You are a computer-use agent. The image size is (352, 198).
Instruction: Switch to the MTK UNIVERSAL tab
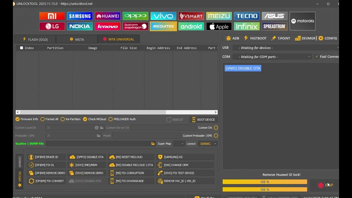[x=119, y=39]
